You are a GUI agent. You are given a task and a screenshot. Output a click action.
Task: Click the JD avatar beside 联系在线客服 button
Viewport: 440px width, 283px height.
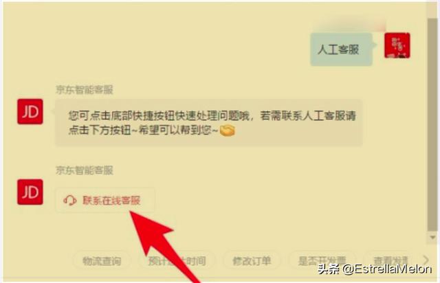[30, 192]
